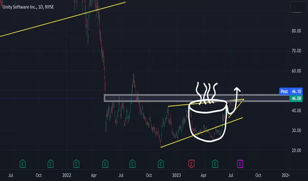Viewport: 308px width, 181px height.
Task: Click the 30.00 price axis label
Action: click(x=296, y=131)
